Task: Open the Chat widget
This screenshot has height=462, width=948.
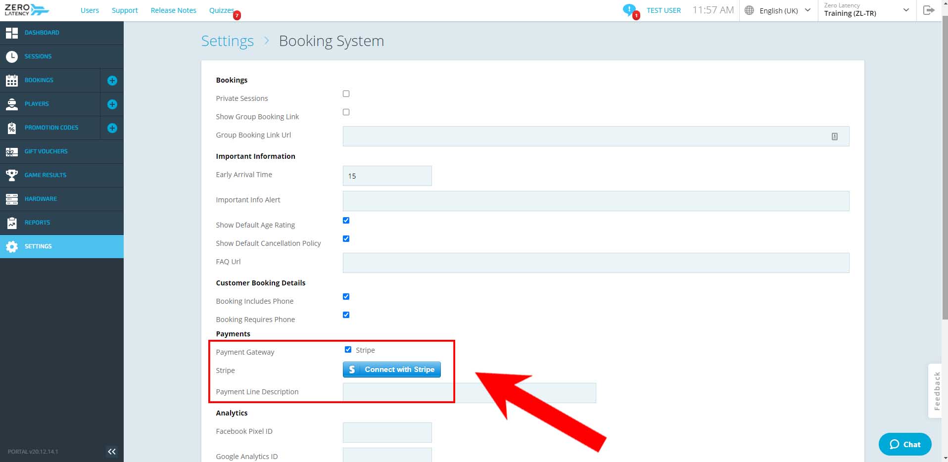Action: [905, 444]
